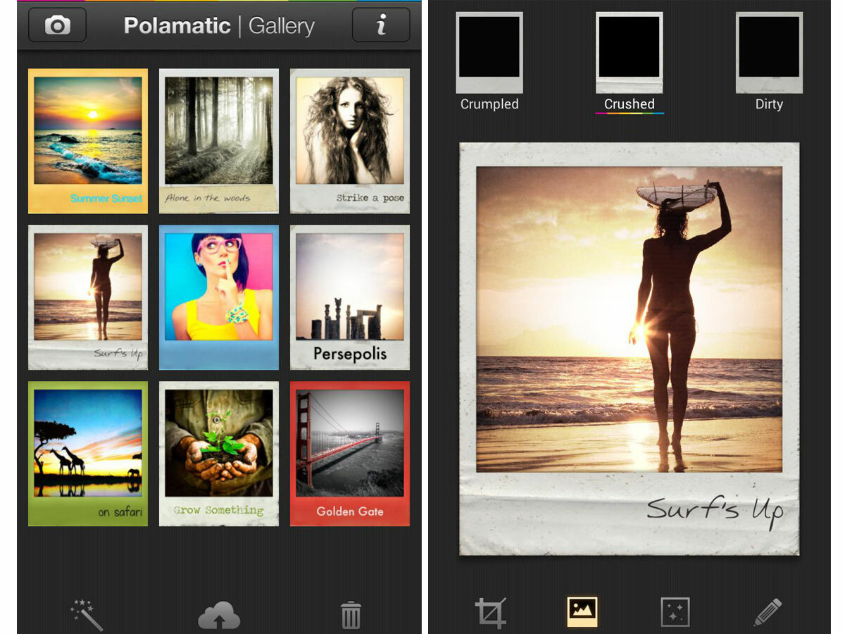This screenshot has height=634, width=845.
Task: Open the blue-framed girl with glasses photo
Action: (219, 297)
